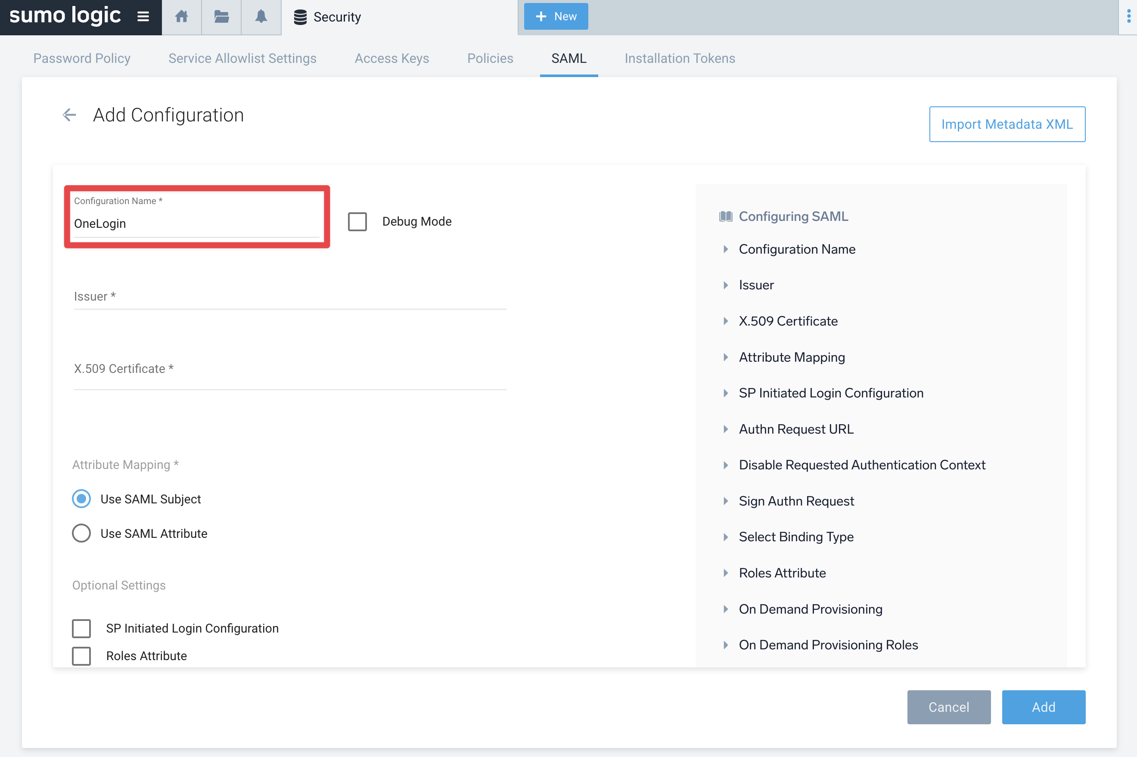The width and height of the screenshot is (1137, 757).
Task: Enable the Debug Mode checkbox
Action: coord(357,222)
